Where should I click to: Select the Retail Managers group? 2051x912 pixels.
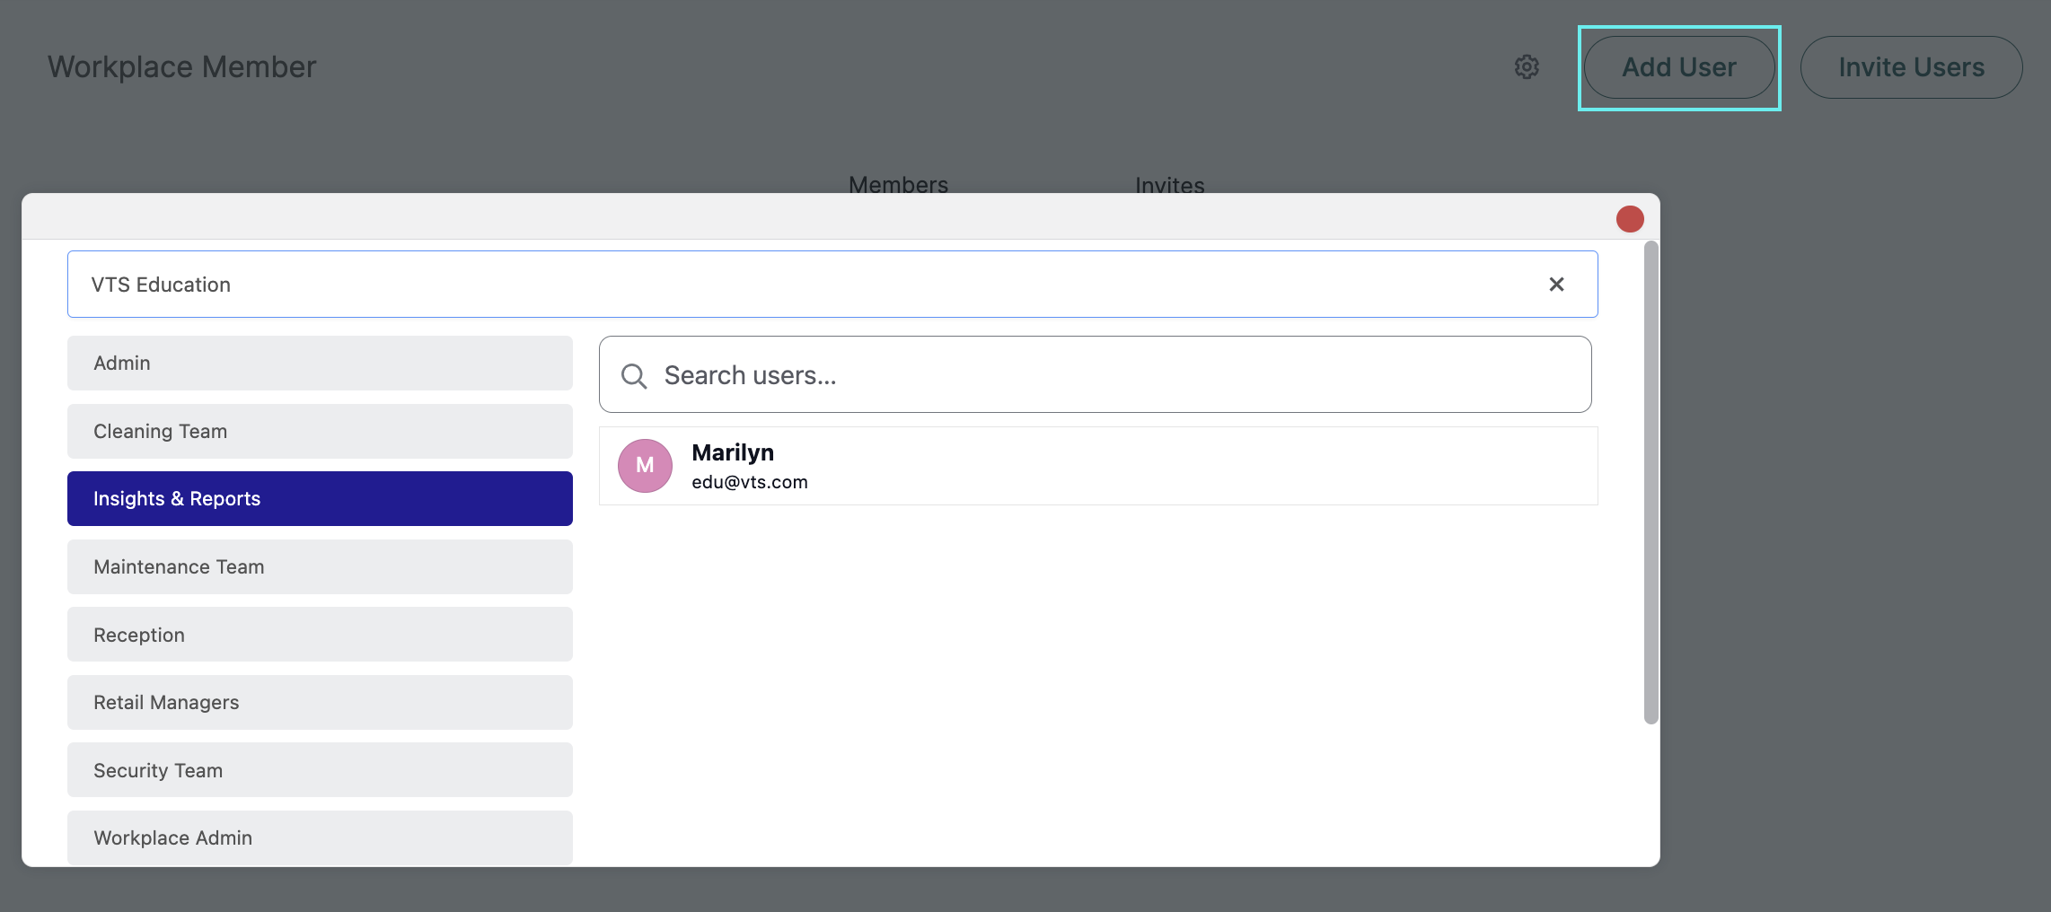click(320, 702)
